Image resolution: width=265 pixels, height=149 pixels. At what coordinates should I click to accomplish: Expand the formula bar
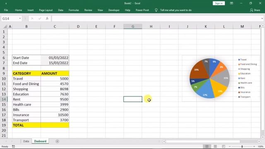262,18
